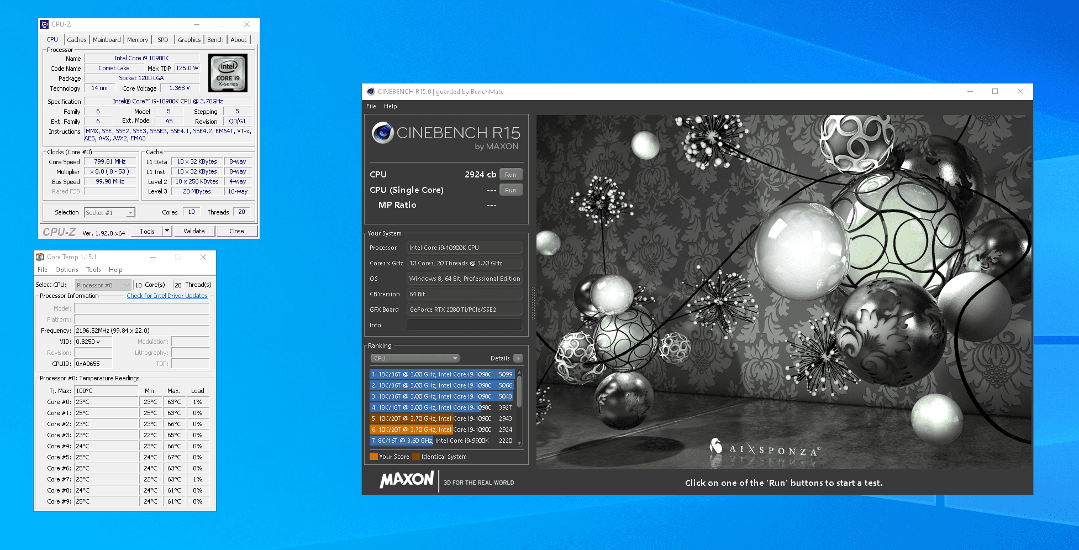Open the Check for Intel Driver Updates link
This screenshot has height=550, width=1079.
click(167, 296)
